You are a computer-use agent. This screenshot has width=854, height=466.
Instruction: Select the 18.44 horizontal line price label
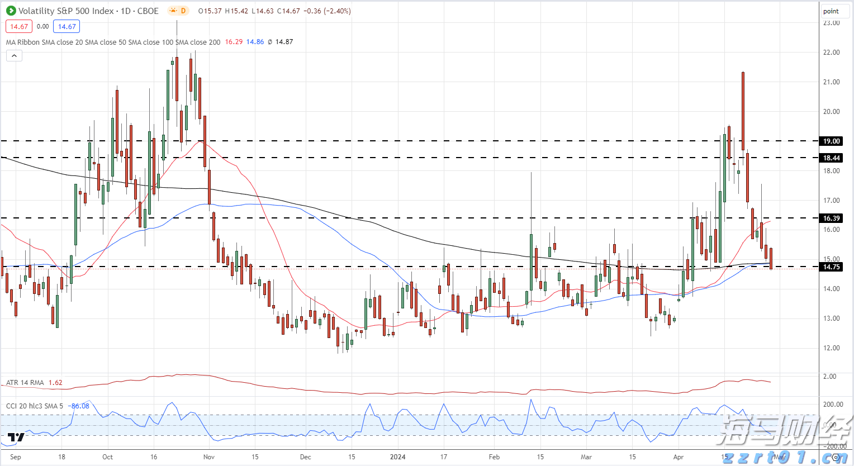coord(832,158)
